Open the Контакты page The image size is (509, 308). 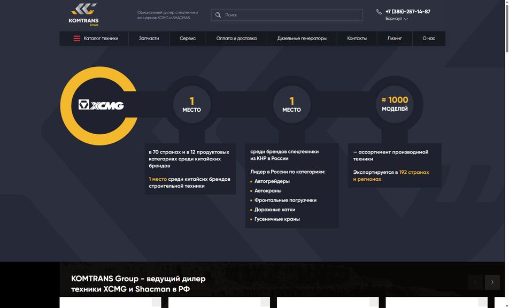[x=357, y=38]
